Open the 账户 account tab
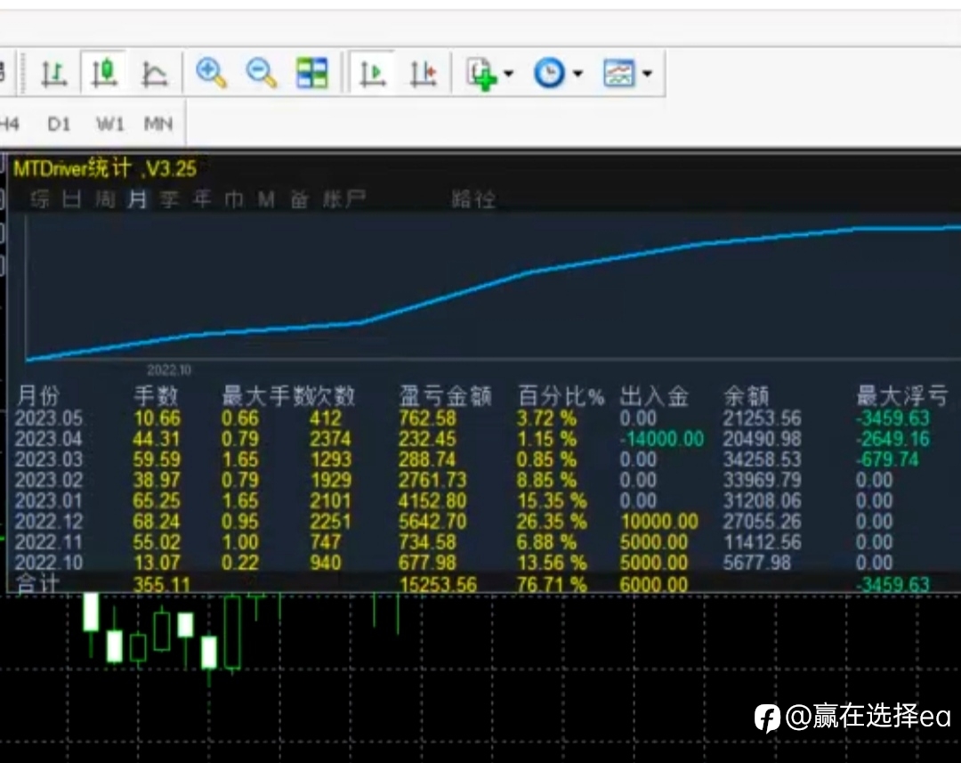The image size is (961, 763). [344, 199]
